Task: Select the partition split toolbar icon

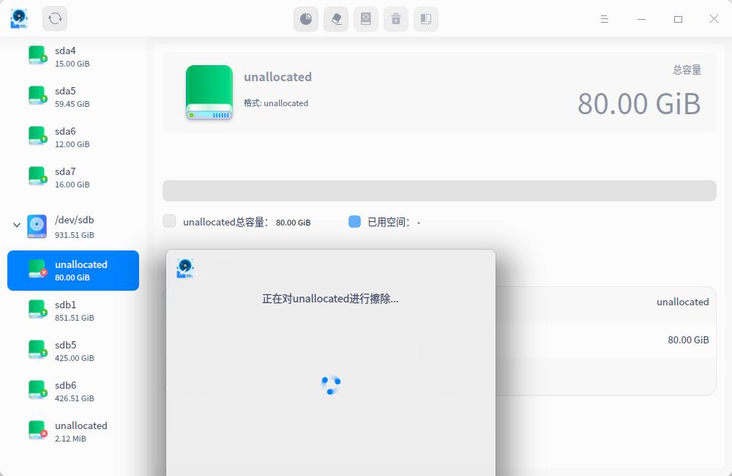Action: point(425,19)
